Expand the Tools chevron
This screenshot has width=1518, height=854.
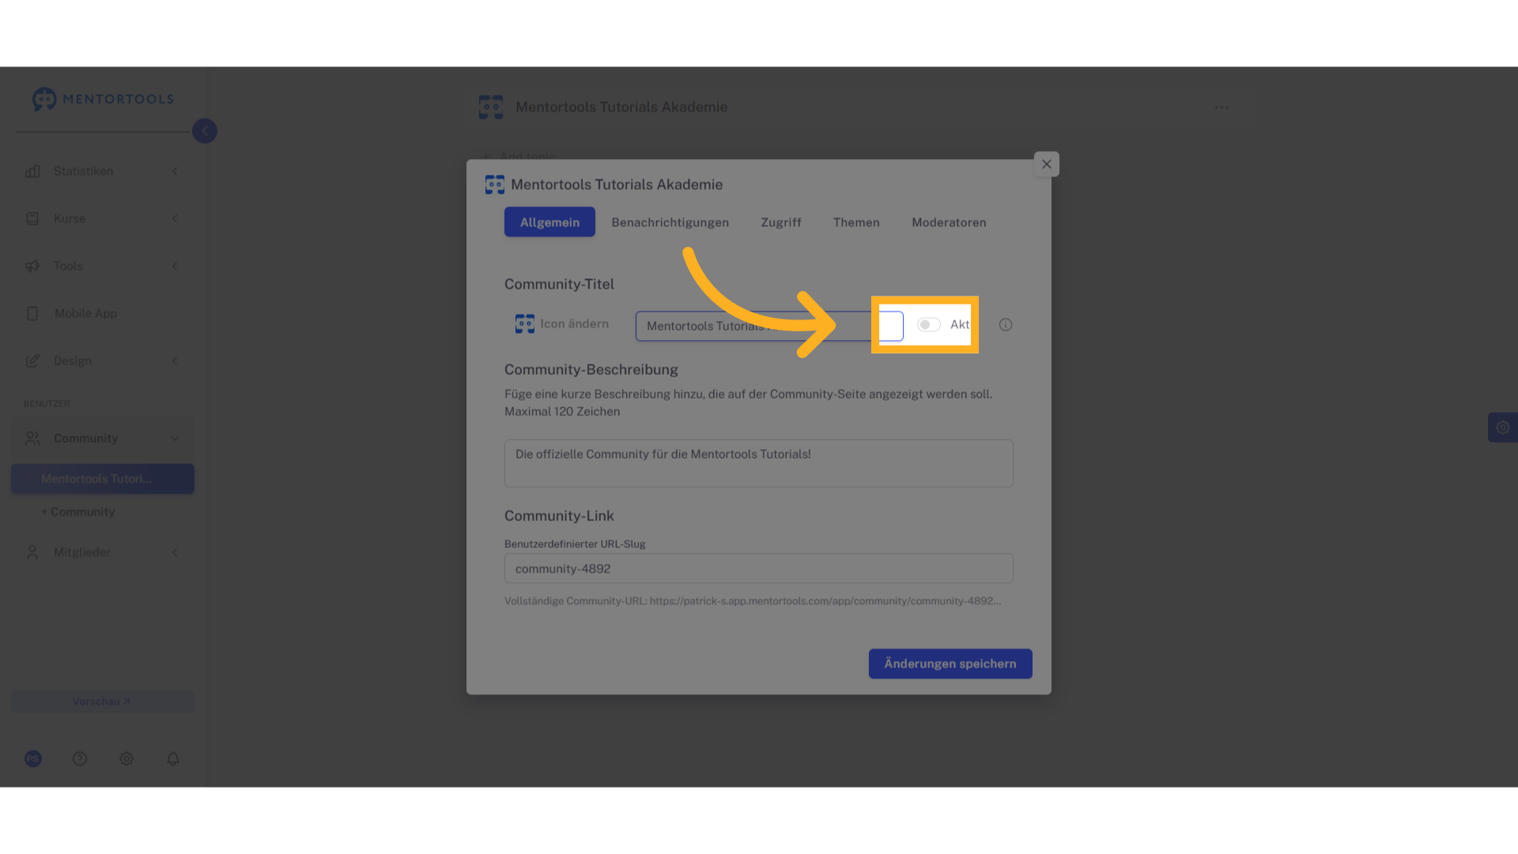[x=175, y=266]
